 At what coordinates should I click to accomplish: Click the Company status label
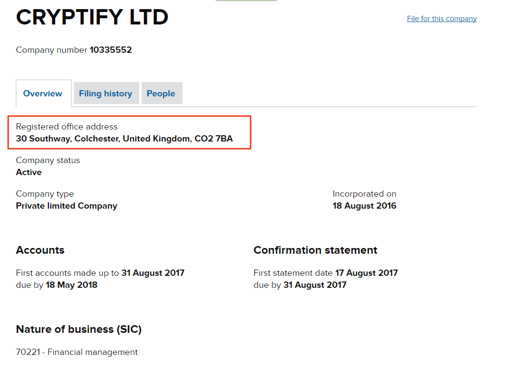(x=48, y=160)
